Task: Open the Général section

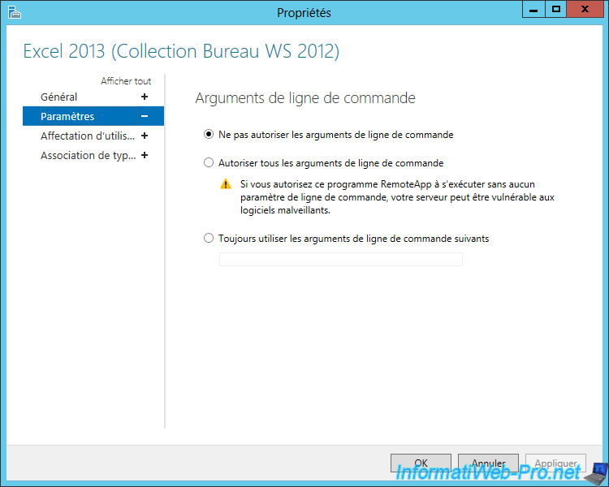Action: [59, 97]
